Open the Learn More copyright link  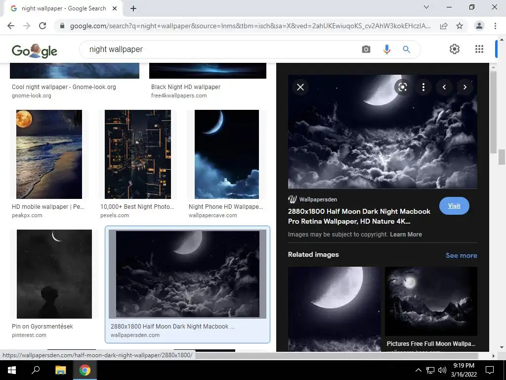click(x=406, y=235)
